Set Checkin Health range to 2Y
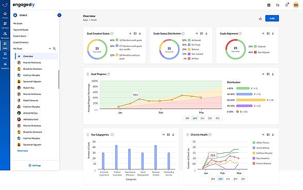This screenshot has width=303, height=190. point(235,179)
